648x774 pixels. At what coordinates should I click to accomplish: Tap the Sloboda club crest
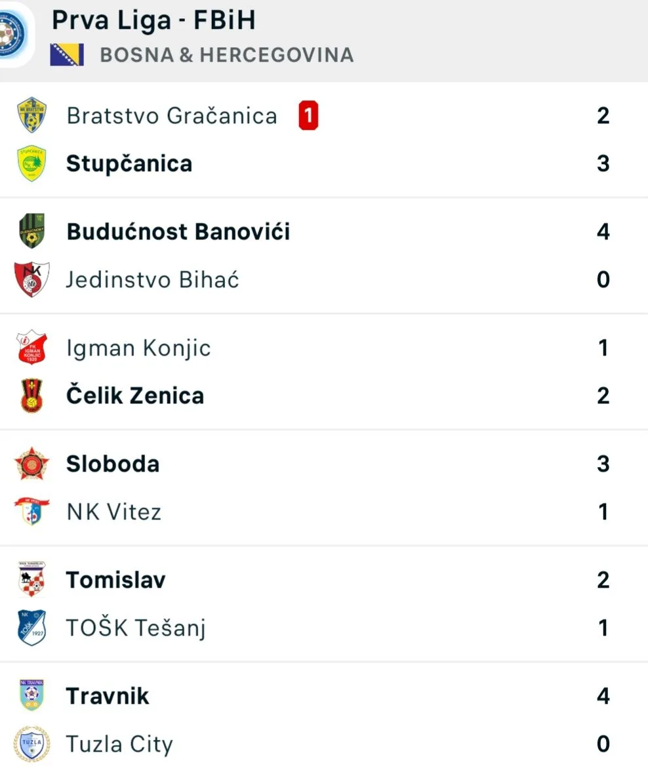[x=31, y=464]
